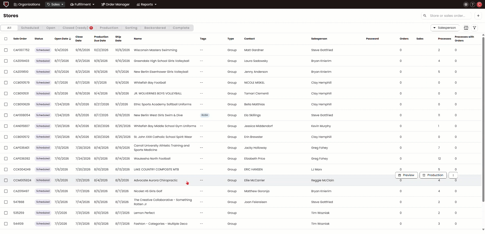Click the Production row action button
The width and height of the screenshot is (485, 234).
click(x=433, y=175)
